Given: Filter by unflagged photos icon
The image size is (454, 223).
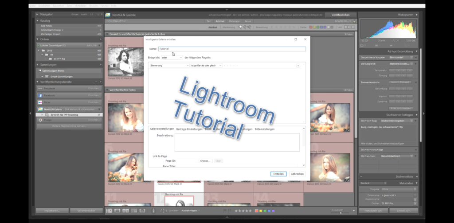Looking at the screenshot, I should 245,27.
